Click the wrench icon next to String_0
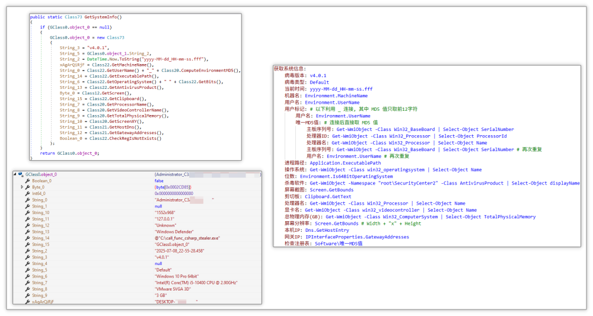Screen dimensions: 593x316 click(28, 200)
